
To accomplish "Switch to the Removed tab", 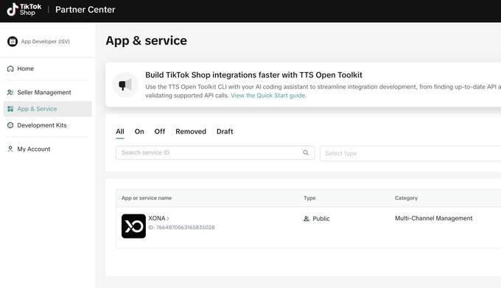I will 191,132.
